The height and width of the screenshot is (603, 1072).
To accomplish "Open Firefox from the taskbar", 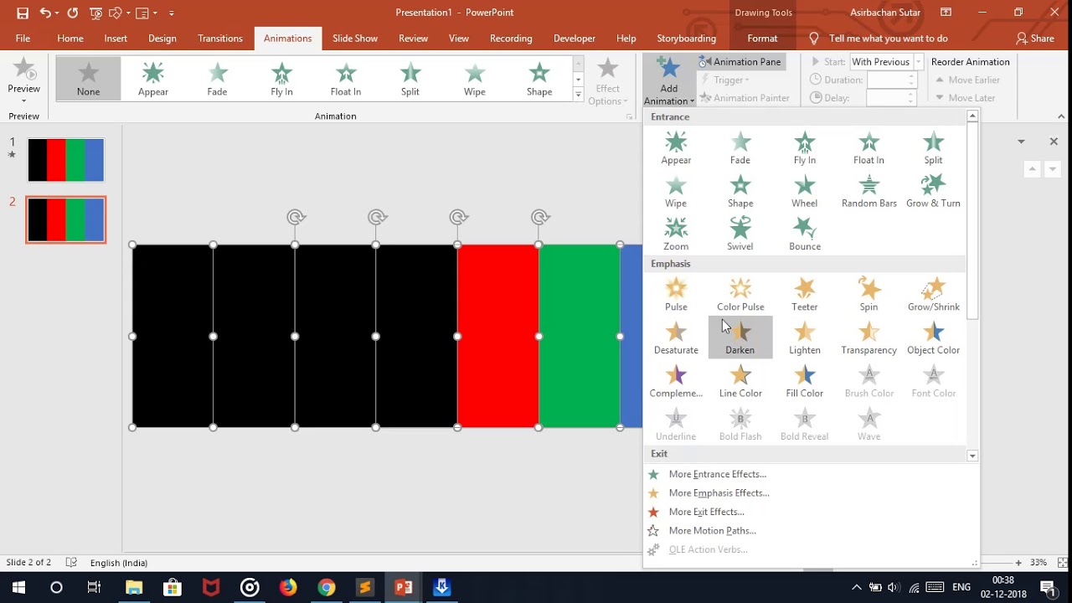I will click(288, 587).
